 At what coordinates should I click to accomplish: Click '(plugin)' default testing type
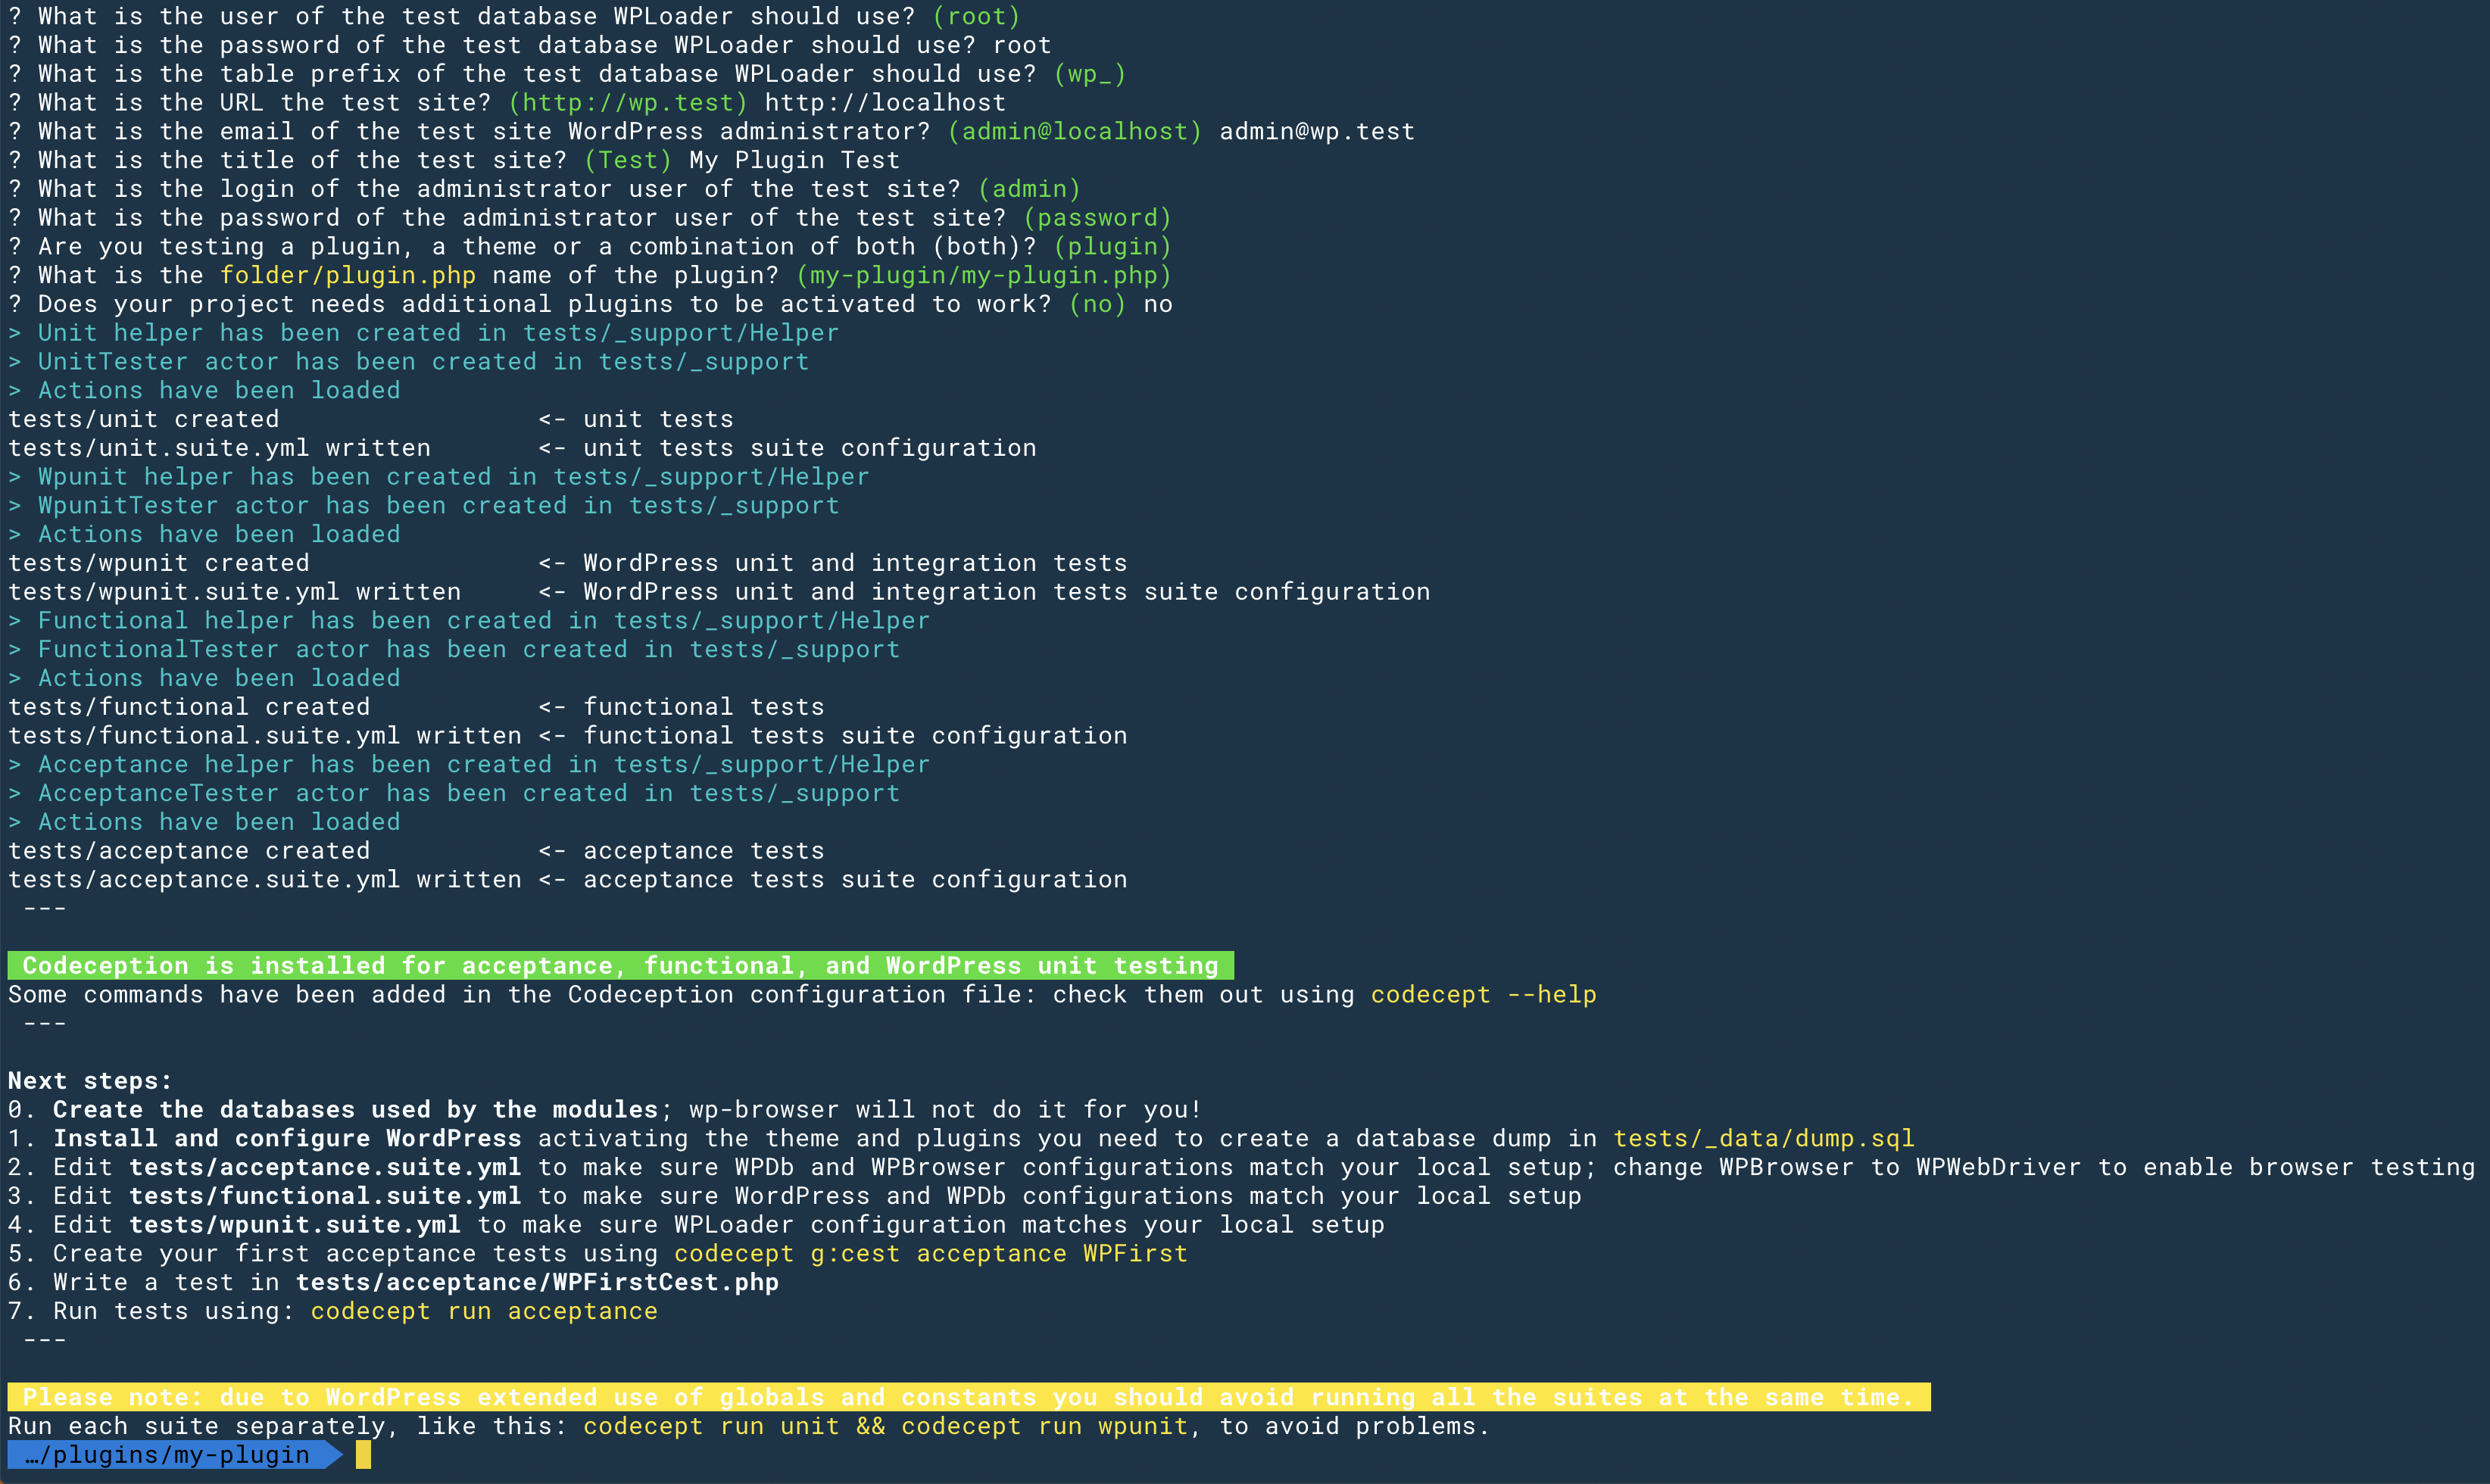1112,247
